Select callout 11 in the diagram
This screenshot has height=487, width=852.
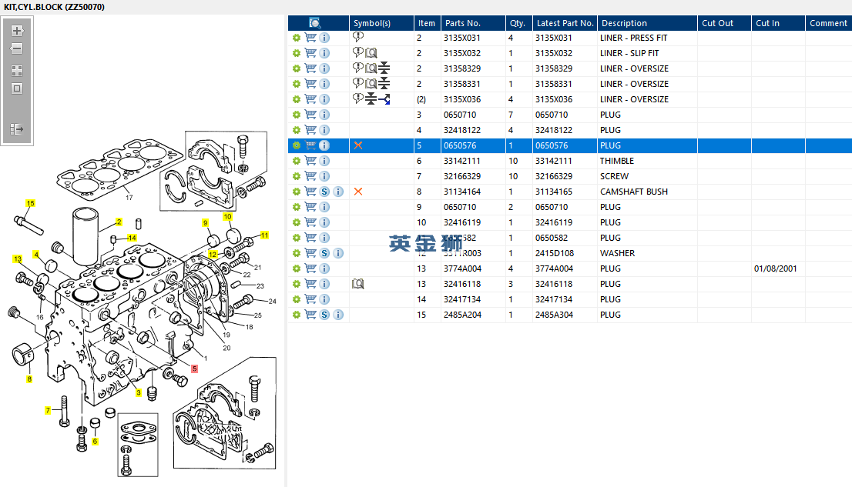pos(265,235)
